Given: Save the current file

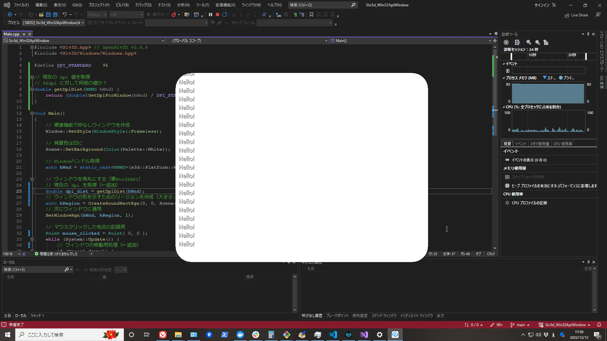Looking at the screenshot, I should click(48, 15).
